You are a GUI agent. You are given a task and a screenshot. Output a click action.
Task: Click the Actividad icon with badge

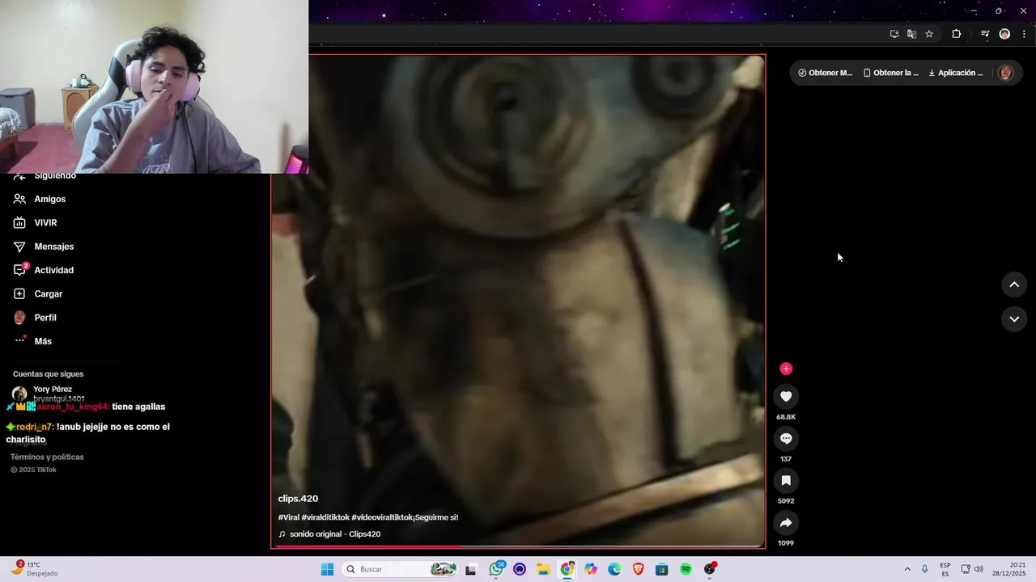click(20, 269)
